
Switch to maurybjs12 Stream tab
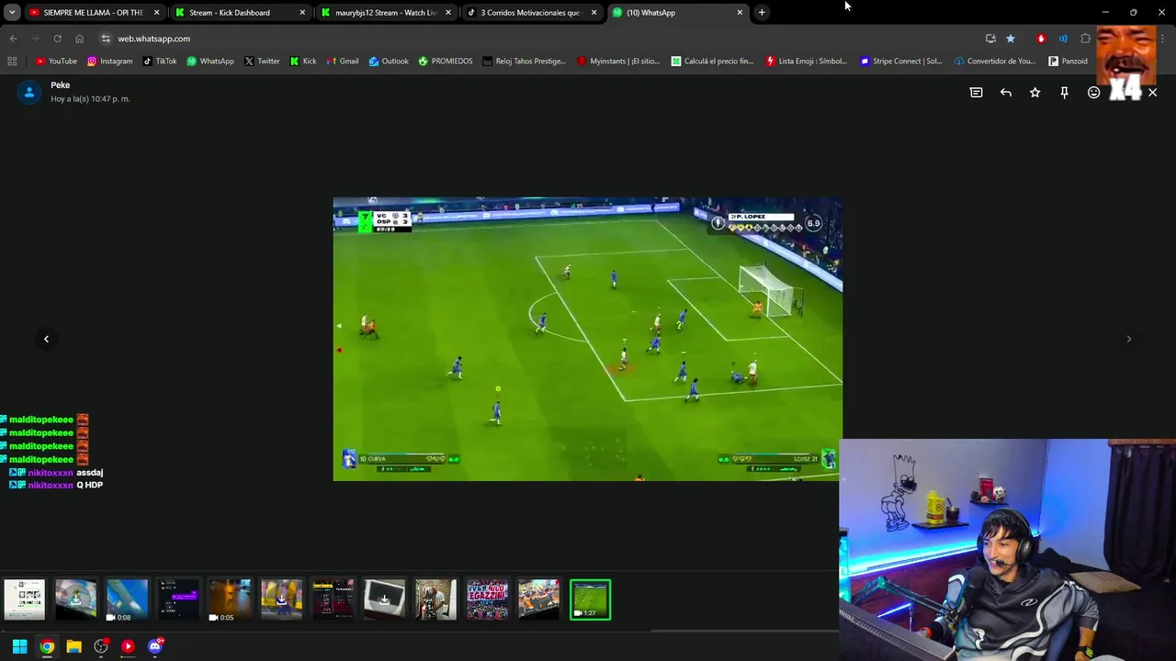pyautogui.click(x=386, y=13)
